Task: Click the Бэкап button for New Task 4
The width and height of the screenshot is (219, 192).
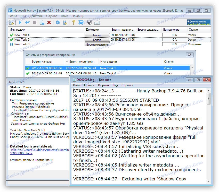Action: [97, 35]
